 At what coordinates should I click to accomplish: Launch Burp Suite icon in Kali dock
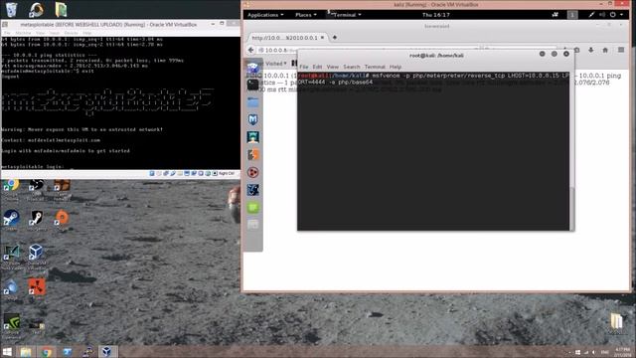[x=252, y=155]
